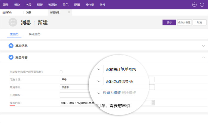
Task: Toggle 自动复制选择字段至剪贴板 checkbox
Action: tap(61, 72)
